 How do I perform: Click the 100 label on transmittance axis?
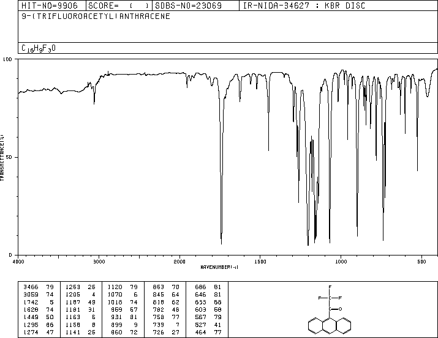tap(7, 59)
